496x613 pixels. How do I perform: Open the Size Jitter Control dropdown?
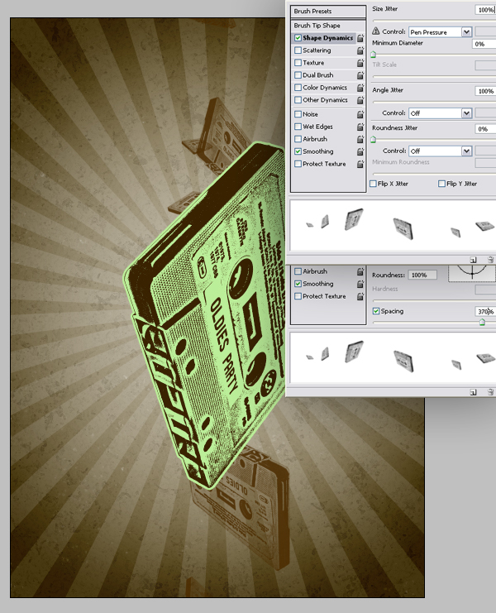click(466, 32)
